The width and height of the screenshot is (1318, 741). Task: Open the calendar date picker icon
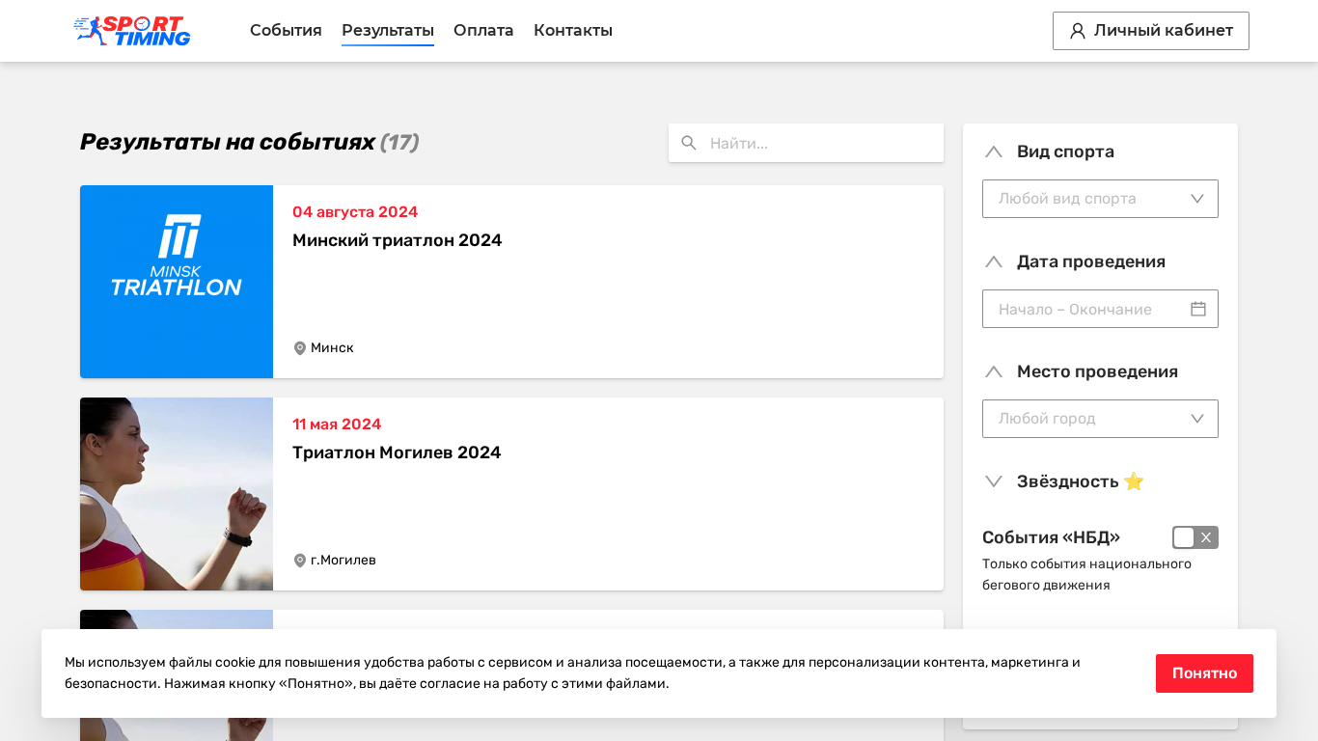1198,309
